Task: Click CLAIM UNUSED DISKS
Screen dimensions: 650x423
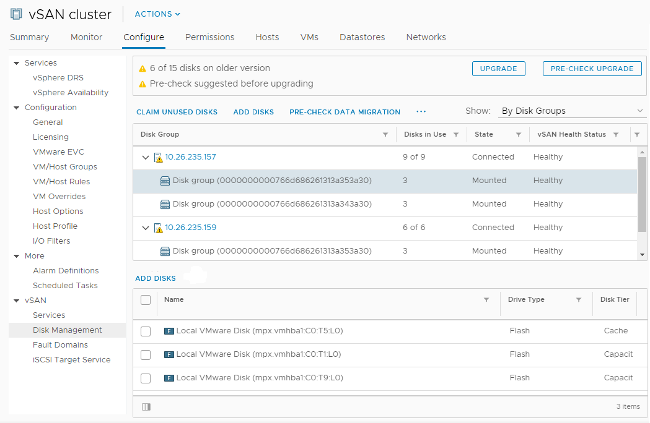Action: (177, 112)
